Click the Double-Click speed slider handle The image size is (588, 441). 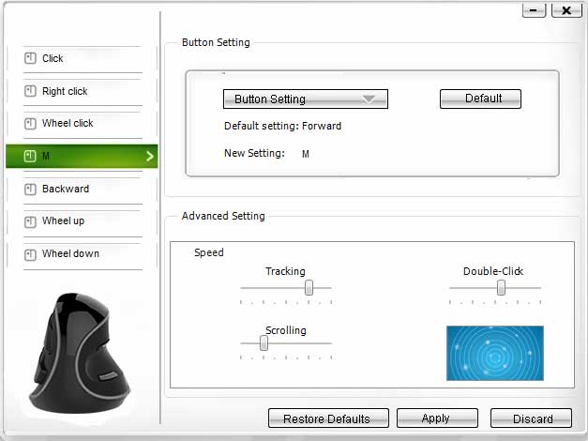click(501, 288)
